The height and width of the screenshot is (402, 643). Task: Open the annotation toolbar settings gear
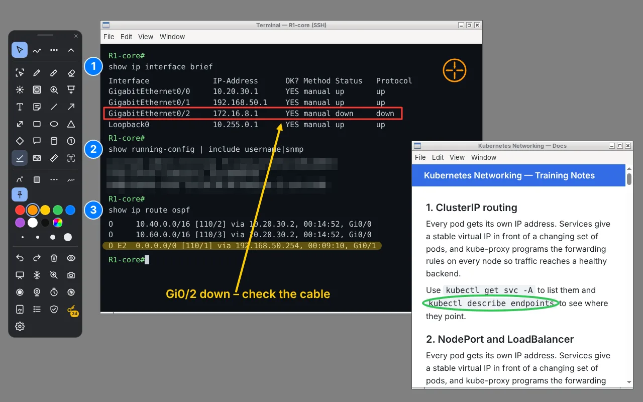coord(20,326)
